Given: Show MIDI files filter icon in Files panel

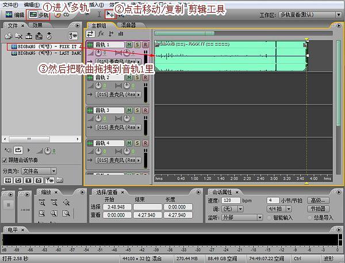Looking at the screenshot, I should pyautogui.click(x=39, y=180).
